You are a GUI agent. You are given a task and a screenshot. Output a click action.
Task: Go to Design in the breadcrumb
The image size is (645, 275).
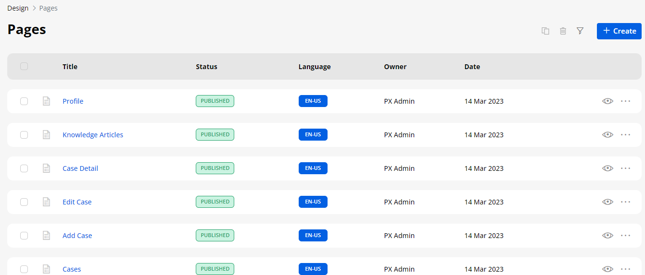(x=18, y=8)
